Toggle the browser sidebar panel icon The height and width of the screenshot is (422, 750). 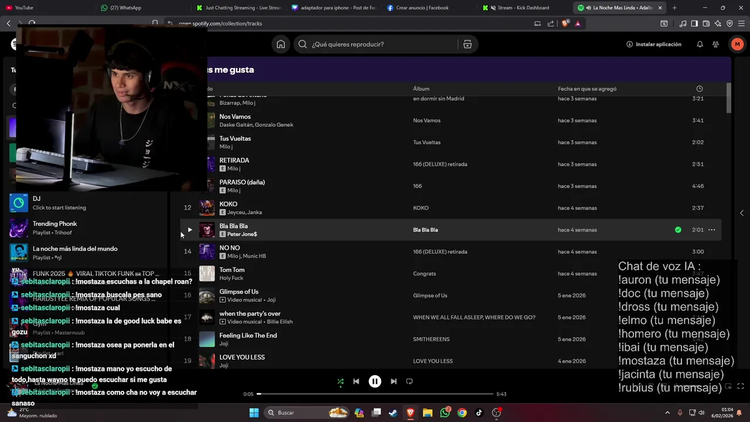coord(694,23)
